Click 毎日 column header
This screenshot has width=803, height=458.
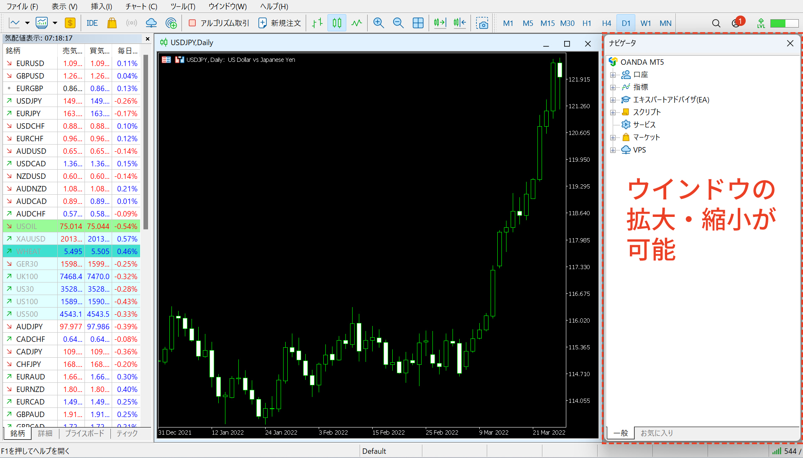click(127, 51)
